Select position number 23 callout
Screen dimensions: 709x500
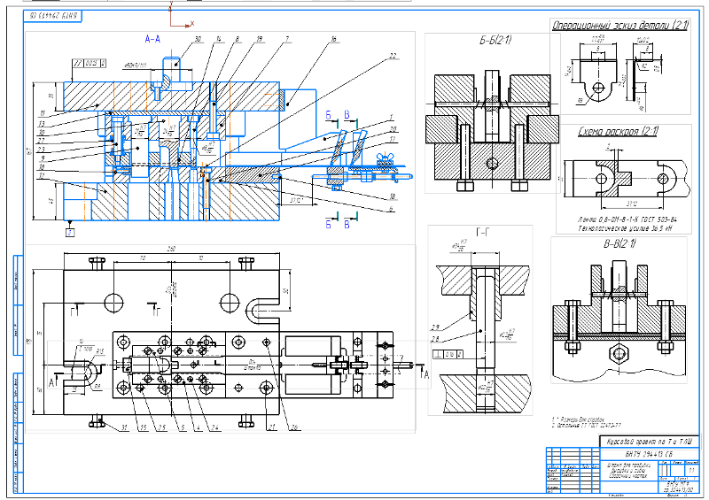coord(42,150)
